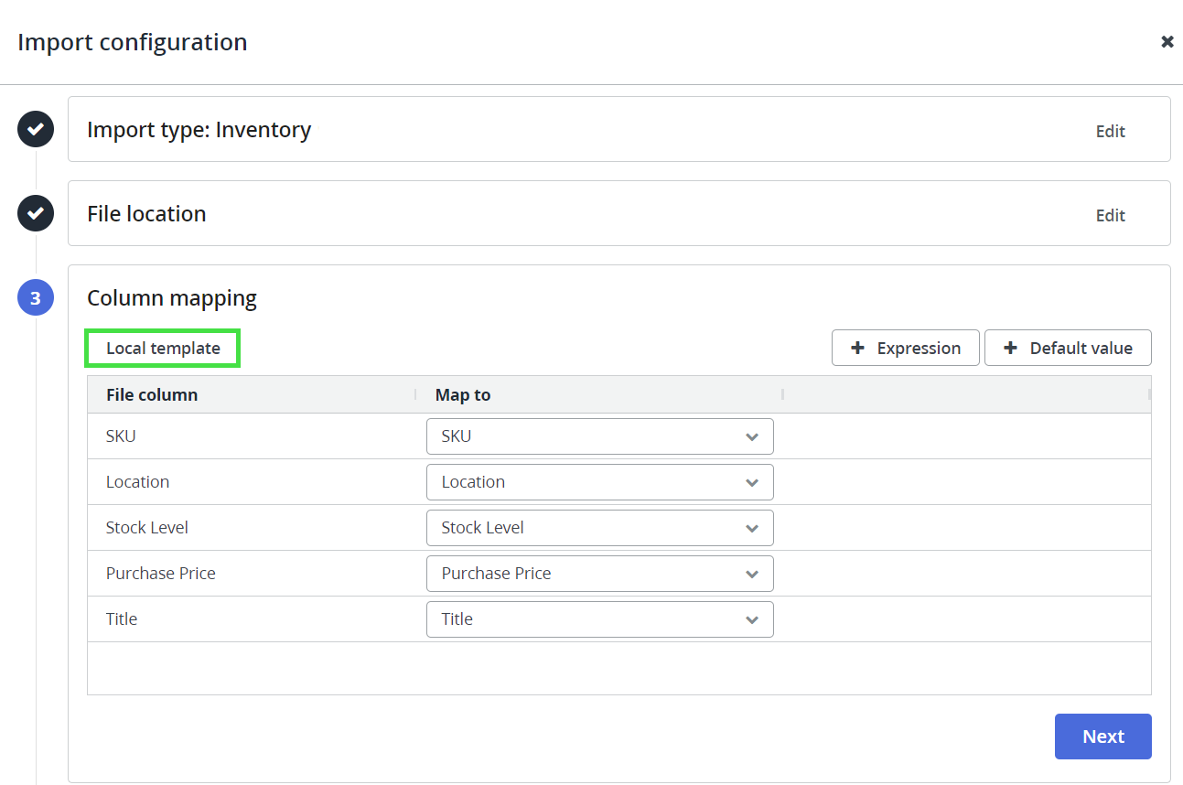Add a new Expression mapping
The image size is (1183, 785).
(x=905, y=349)
